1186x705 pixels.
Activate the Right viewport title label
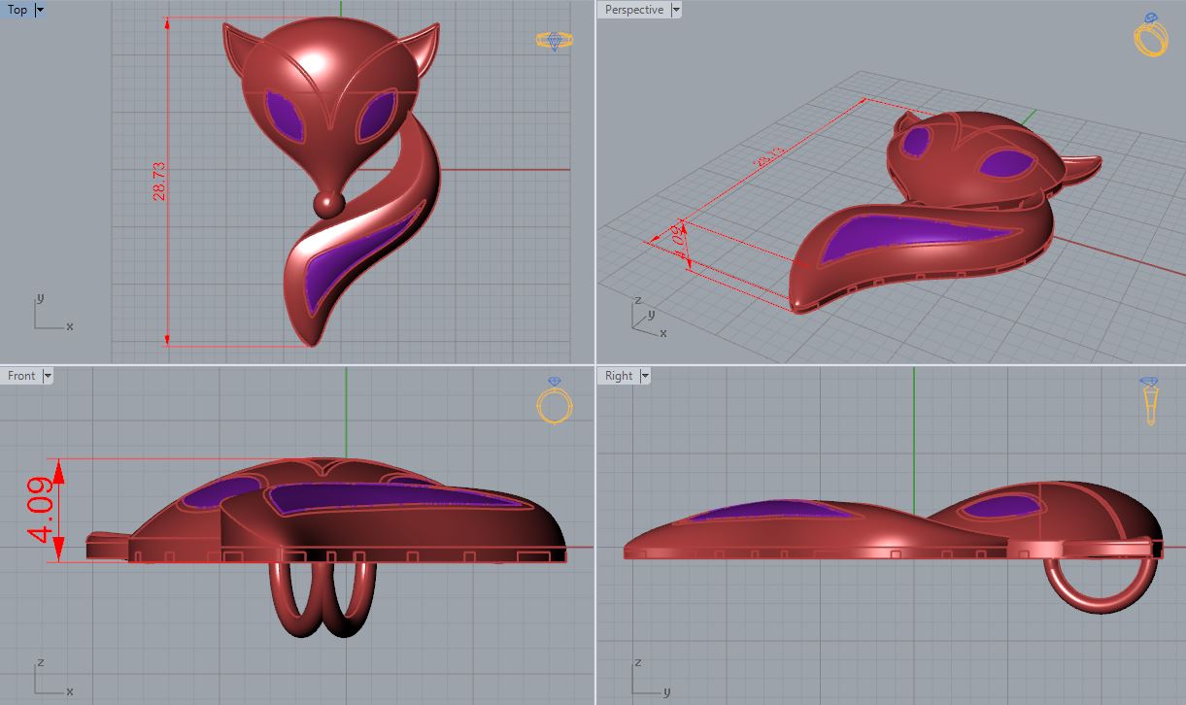click(x=619, y=376)
